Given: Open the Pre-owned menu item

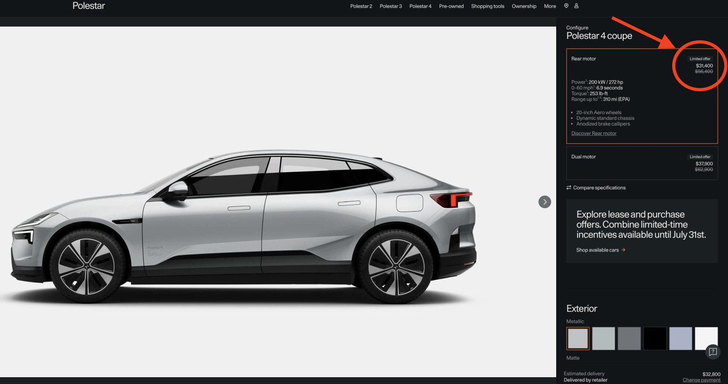Looking at the screenshot, I should (451, 6).
